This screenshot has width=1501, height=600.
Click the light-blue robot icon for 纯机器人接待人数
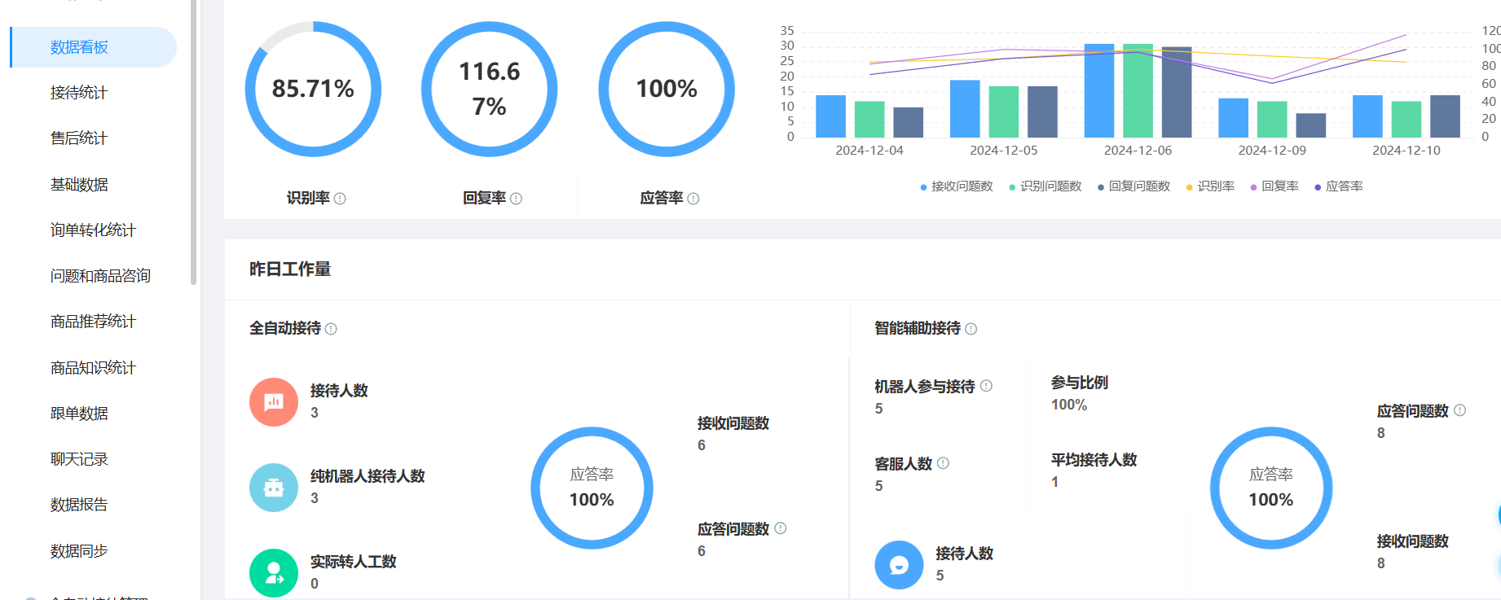point(274,488)
